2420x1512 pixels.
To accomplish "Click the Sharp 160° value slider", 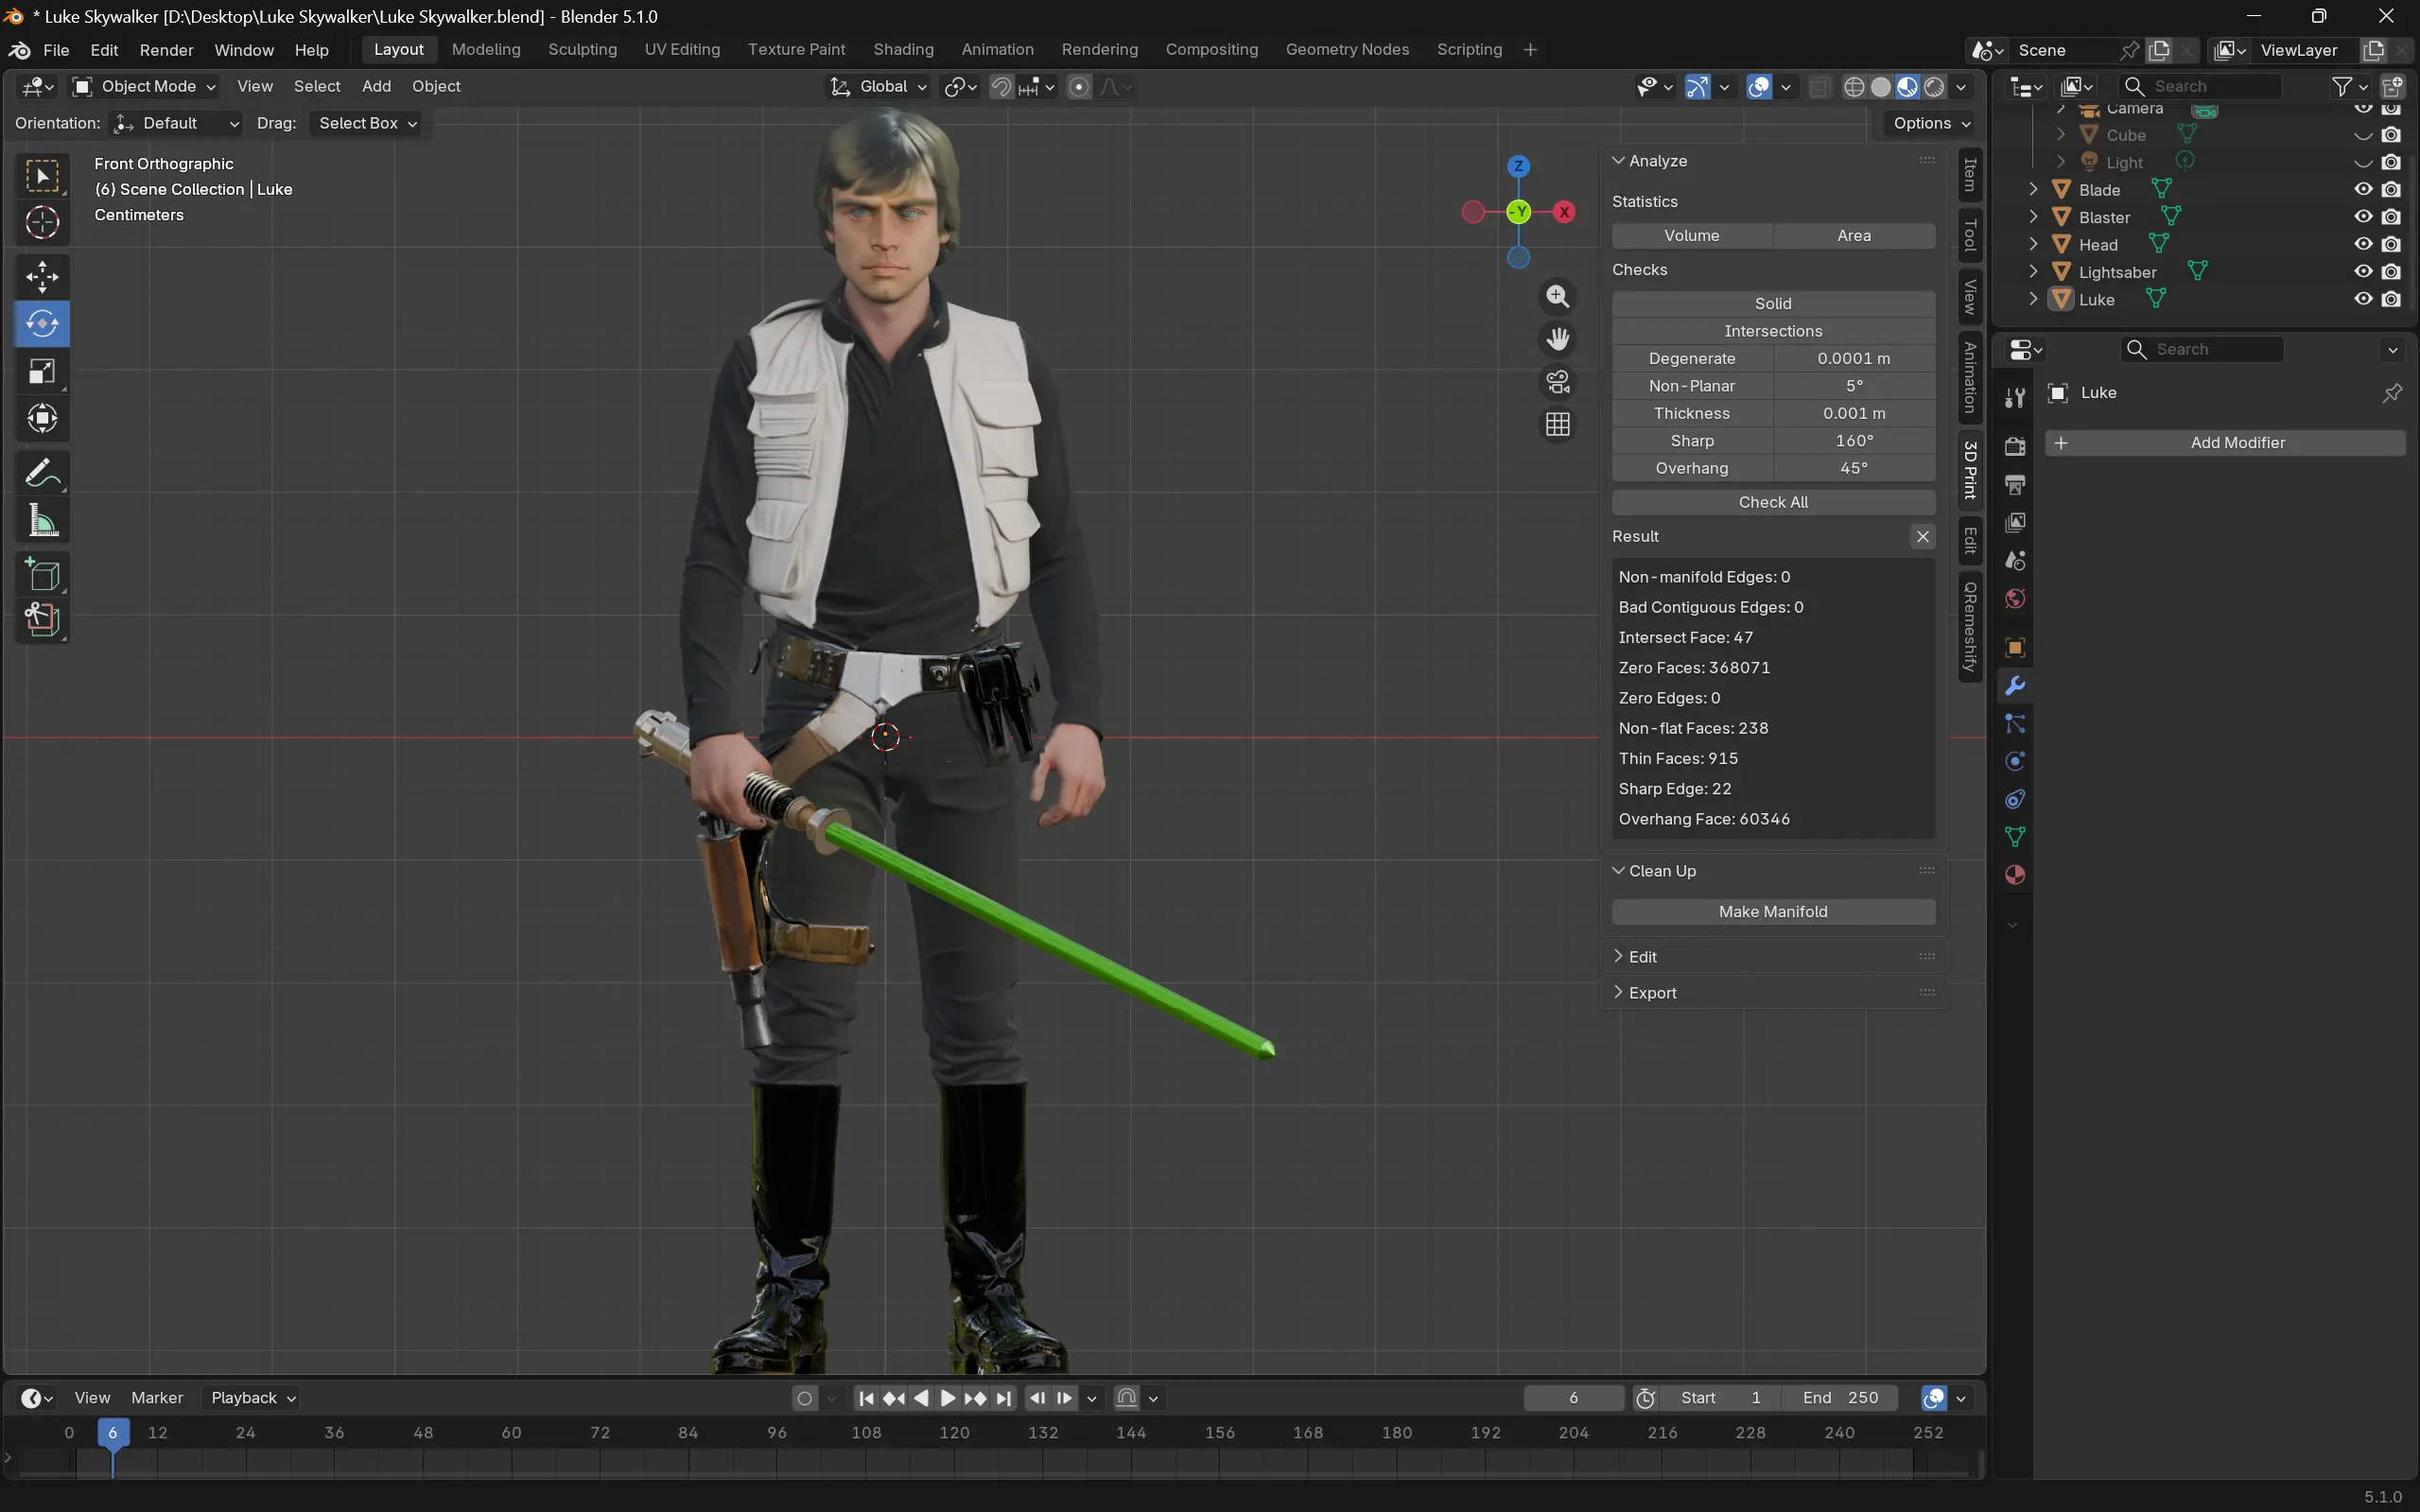I will click(1854, 441).
